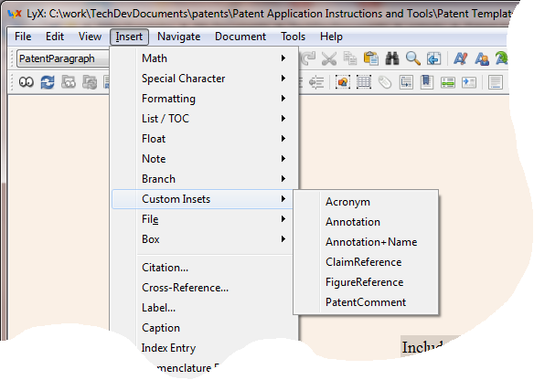The image size is (534, 380).
Task: Expand the Math submenu
Action: (x=204, y=58)
